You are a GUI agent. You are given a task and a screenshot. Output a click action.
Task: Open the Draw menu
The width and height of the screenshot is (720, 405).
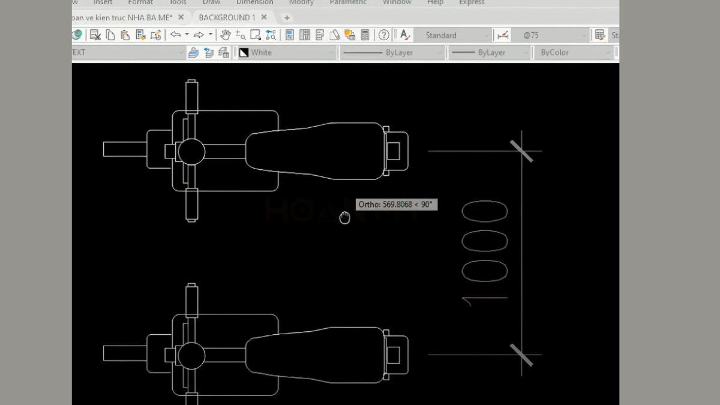(x=211, y=2)
